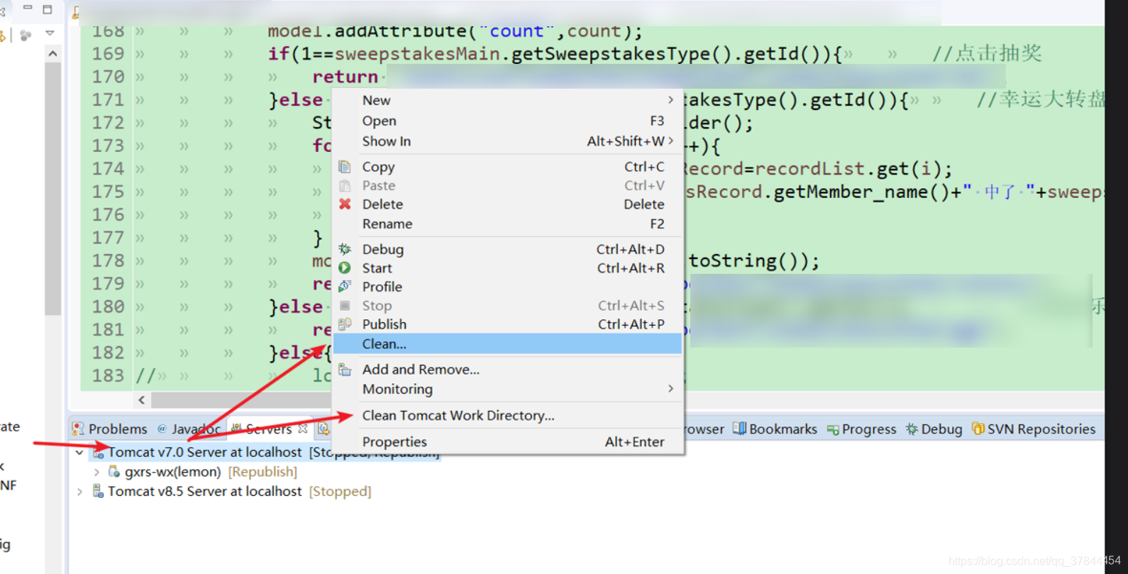The image size is (1128, 574).
Task: Open the New submenu arrow
Action: (670, 100)
